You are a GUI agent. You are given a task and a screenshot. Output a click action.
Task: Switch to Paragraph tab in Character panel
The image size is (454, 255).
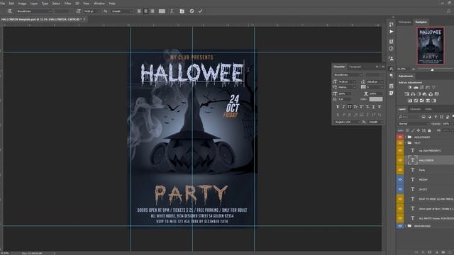pyautogui.click(x=355, y=67)
